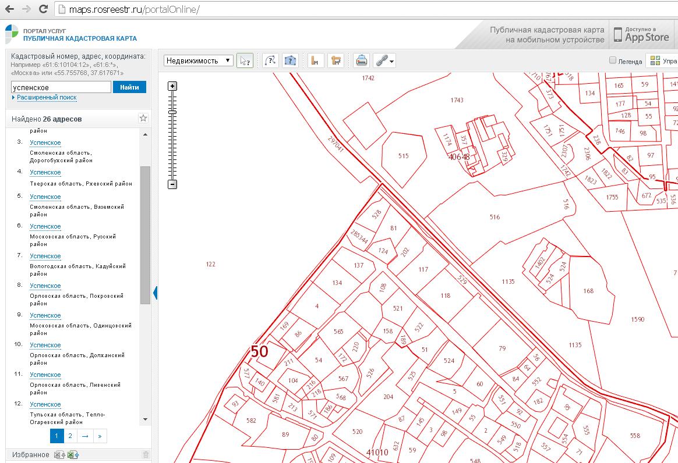
Task: Open result 6 Успенское, Рузский район
Action: [x=45, y=226]
